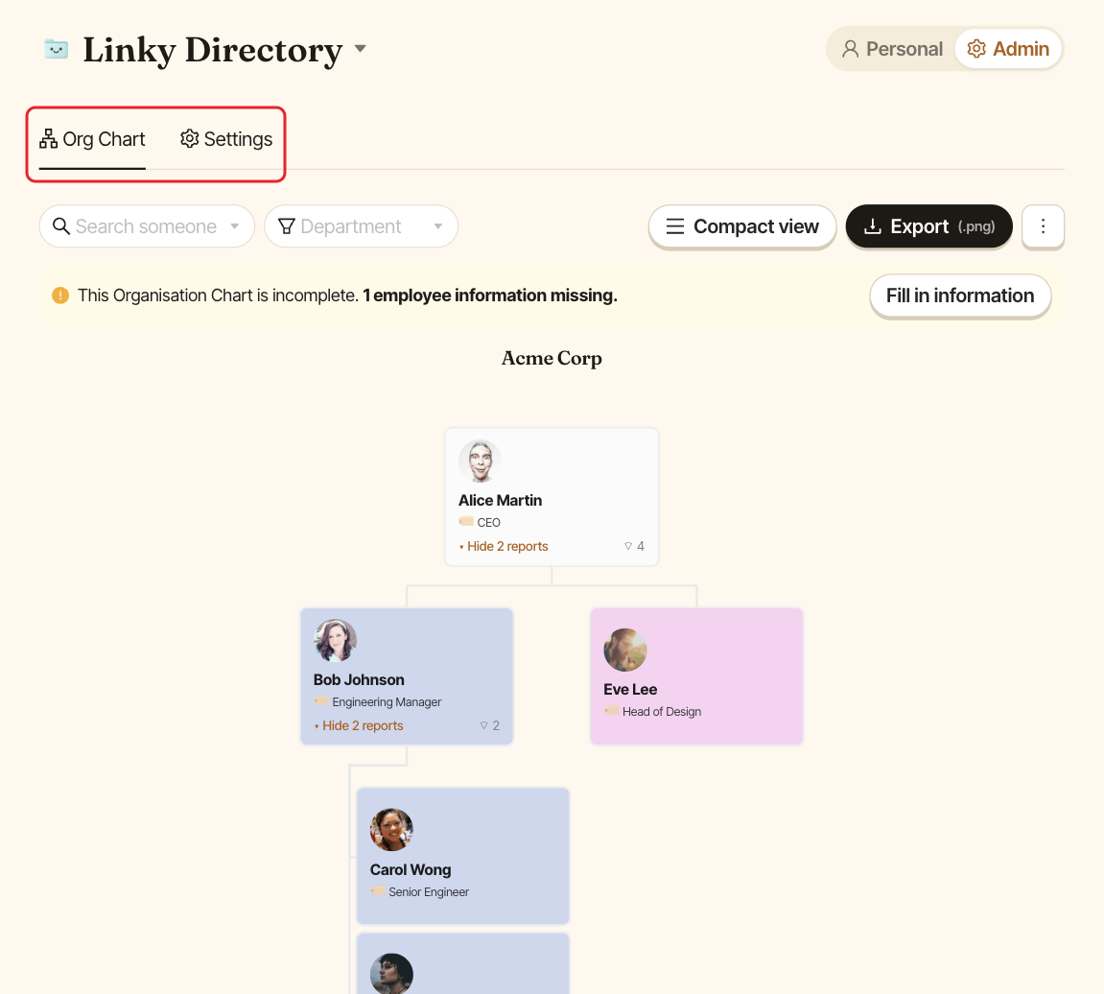
Task: Export the org chart as png
Action: pos(928,226)
